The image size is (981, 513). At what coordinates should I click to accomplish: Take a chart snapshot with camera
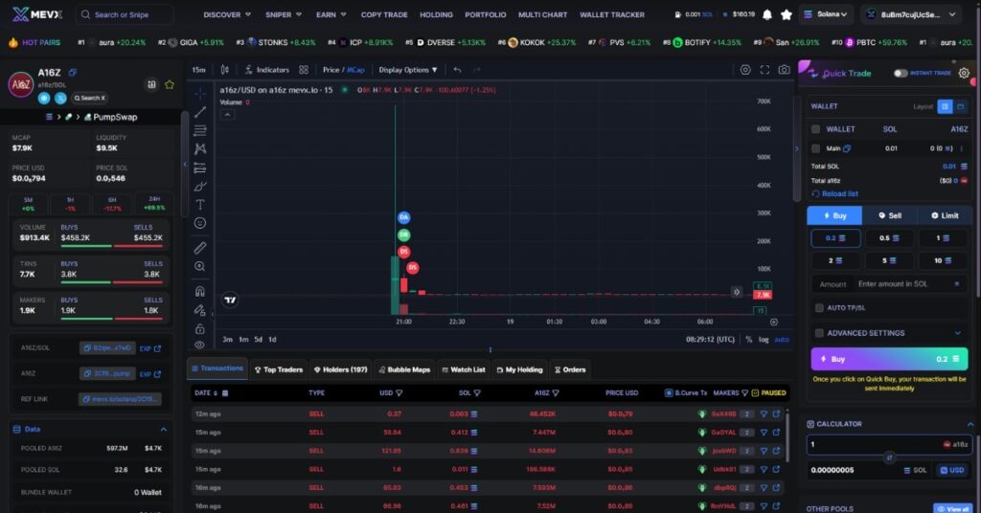(784, 70)
